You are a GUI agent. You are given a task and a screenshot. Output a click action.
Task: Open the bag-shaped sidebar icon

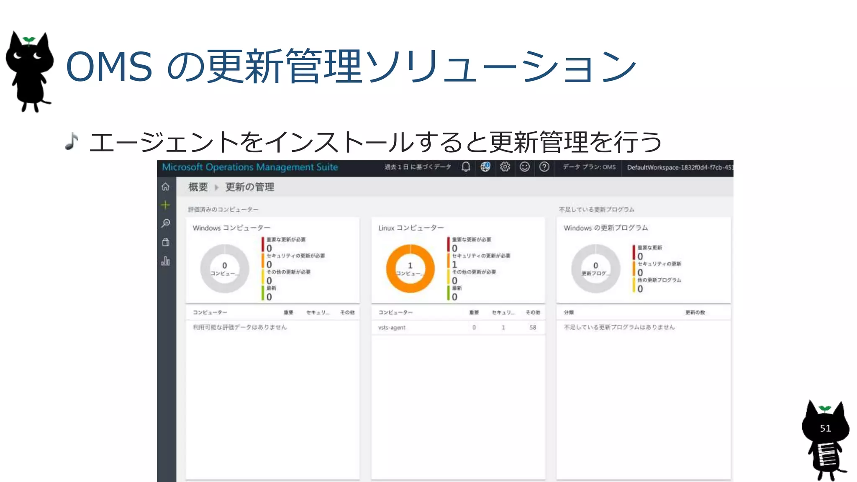click(166, 242)
